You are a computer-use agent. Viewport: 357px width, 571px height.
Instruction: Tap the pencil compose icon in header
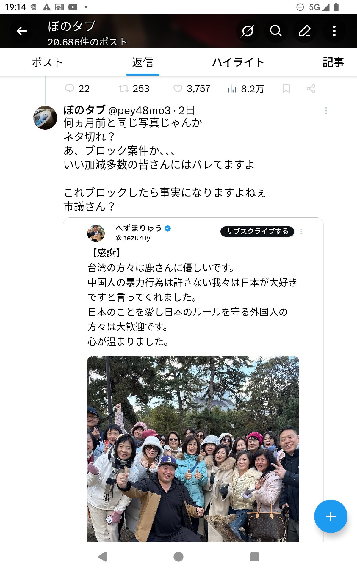305,31
